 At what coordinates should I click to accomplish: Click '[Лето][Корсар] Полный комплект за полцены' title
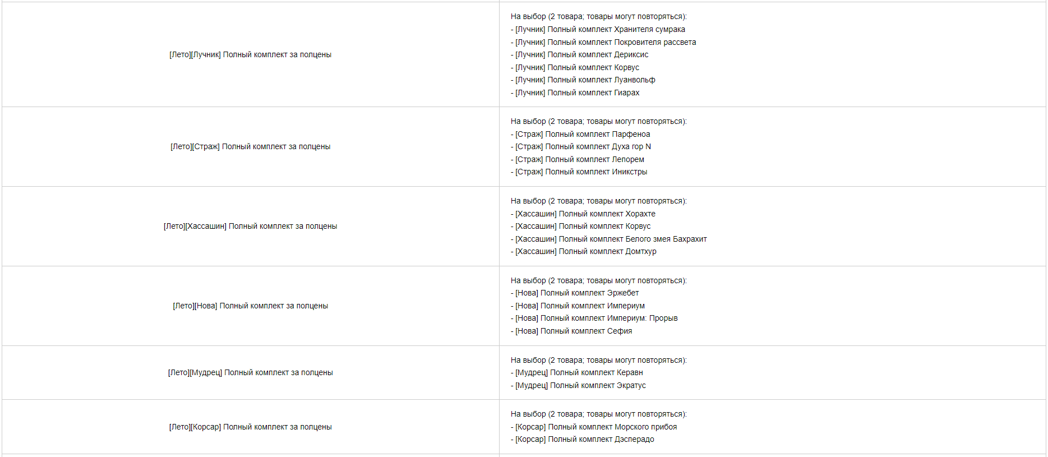point(250,427)
